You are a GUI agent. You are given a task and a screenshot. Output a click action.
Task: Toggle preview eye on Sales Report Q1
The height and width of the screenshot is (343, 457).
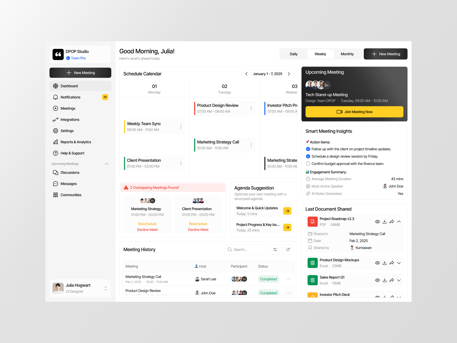click(377, 280)
